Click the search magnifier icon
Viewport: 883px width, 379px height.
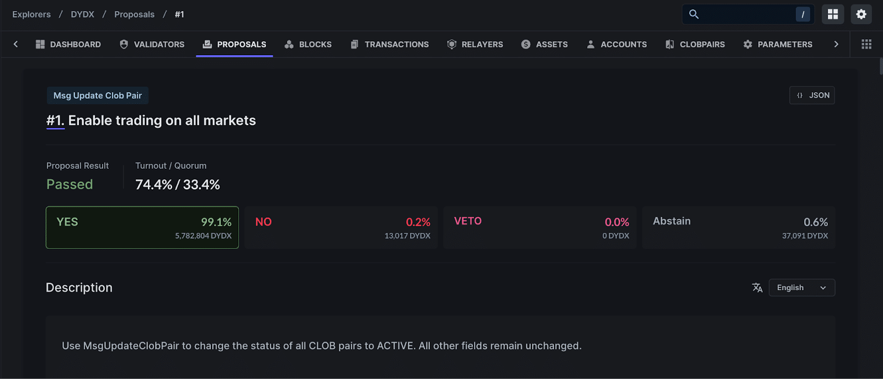click(694, 14)
